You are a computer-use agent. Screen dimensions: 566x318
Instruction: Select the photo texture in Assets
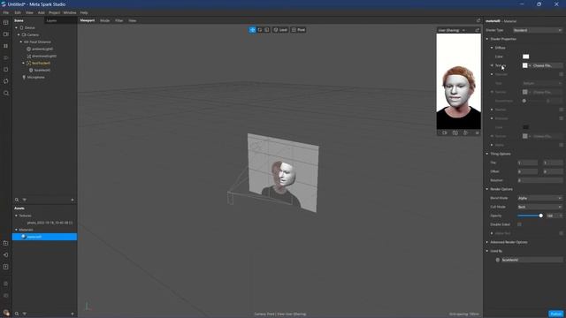[x=50, y=223]
